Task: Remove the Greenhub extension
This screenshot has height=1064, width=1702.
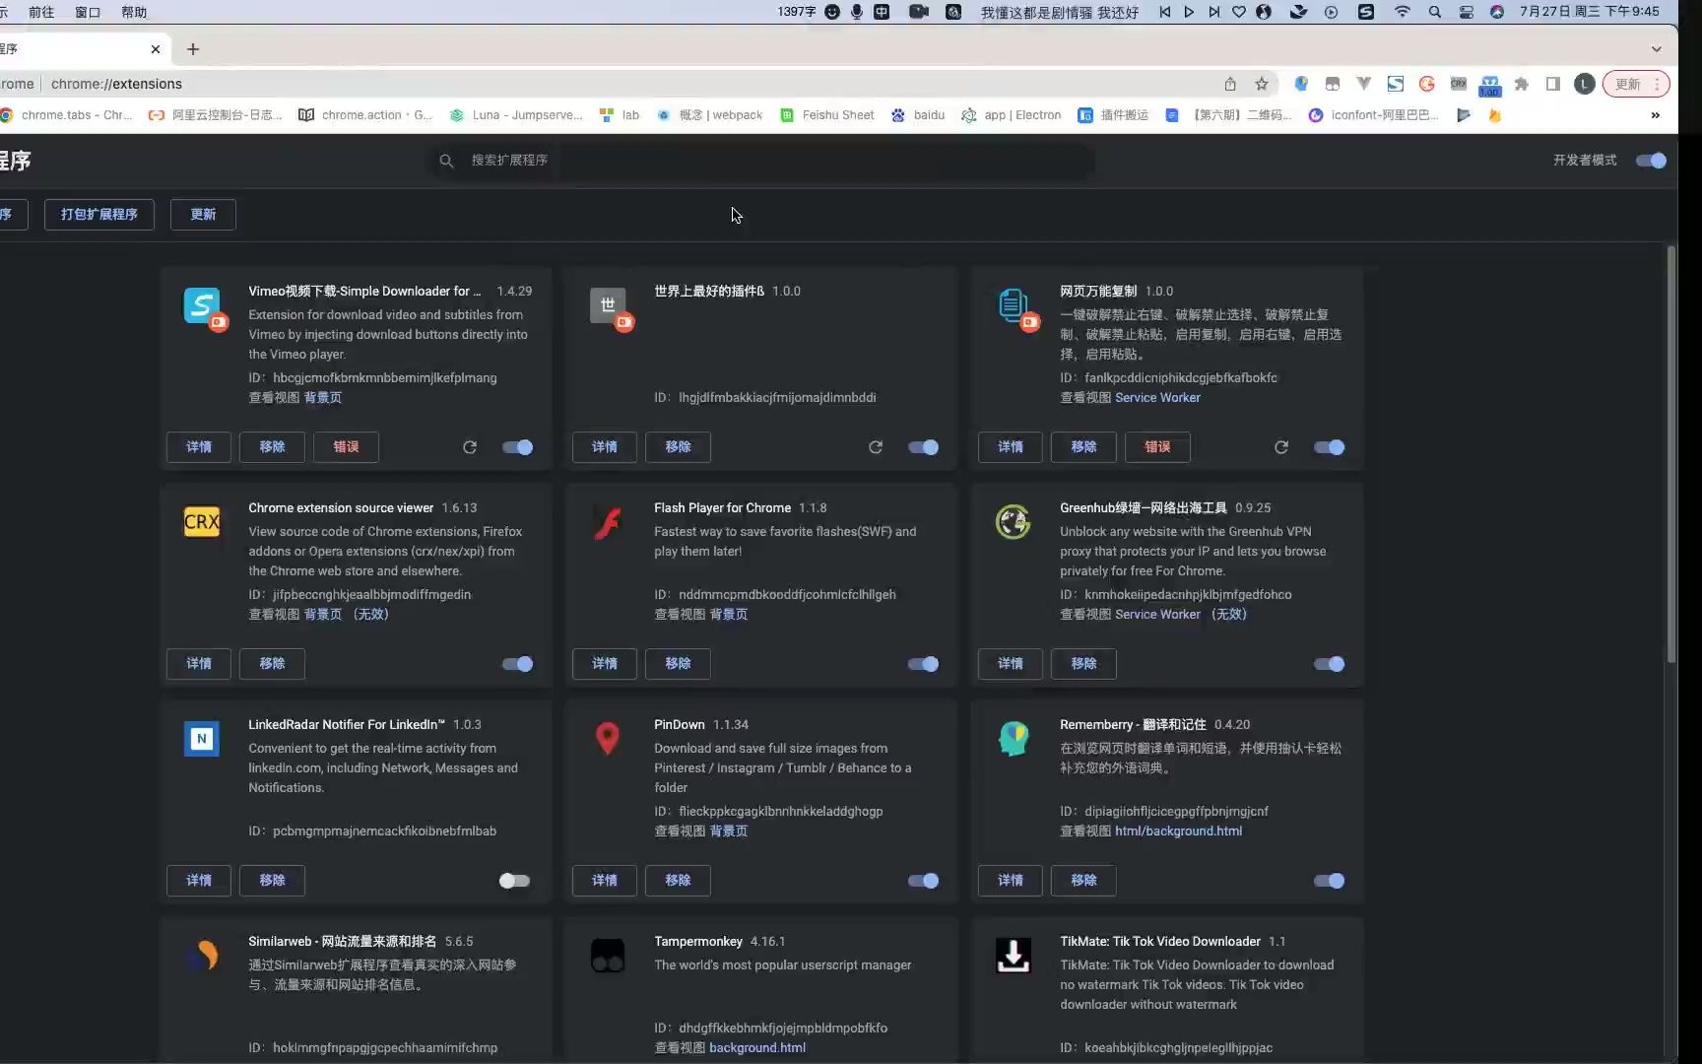Action: (x=1083, y=664)
